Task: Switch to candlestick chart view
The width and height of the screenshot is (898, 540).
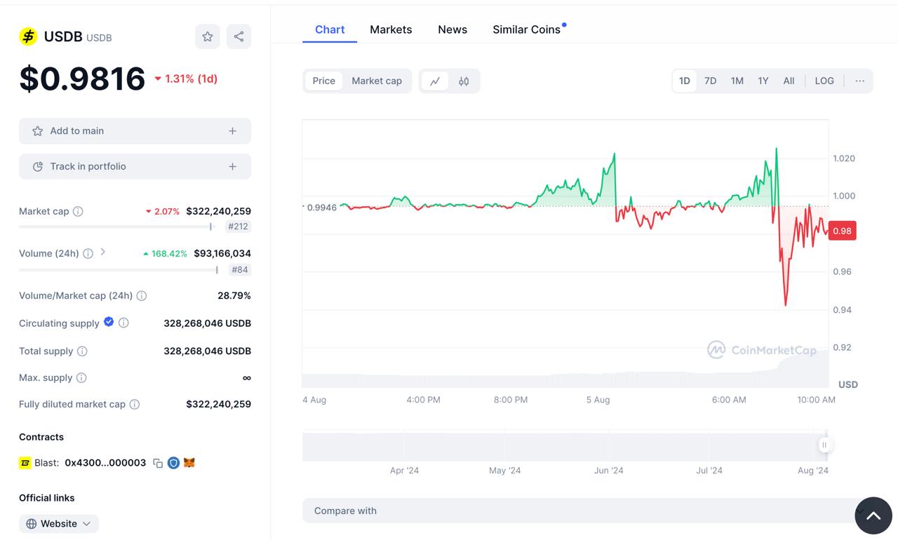Action: click(464, 81)
